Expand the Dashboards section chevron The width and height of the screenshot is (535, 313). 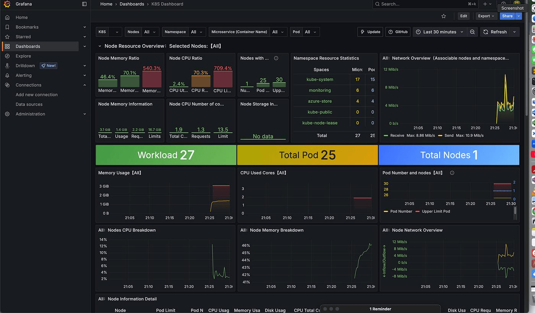(84, 47)
